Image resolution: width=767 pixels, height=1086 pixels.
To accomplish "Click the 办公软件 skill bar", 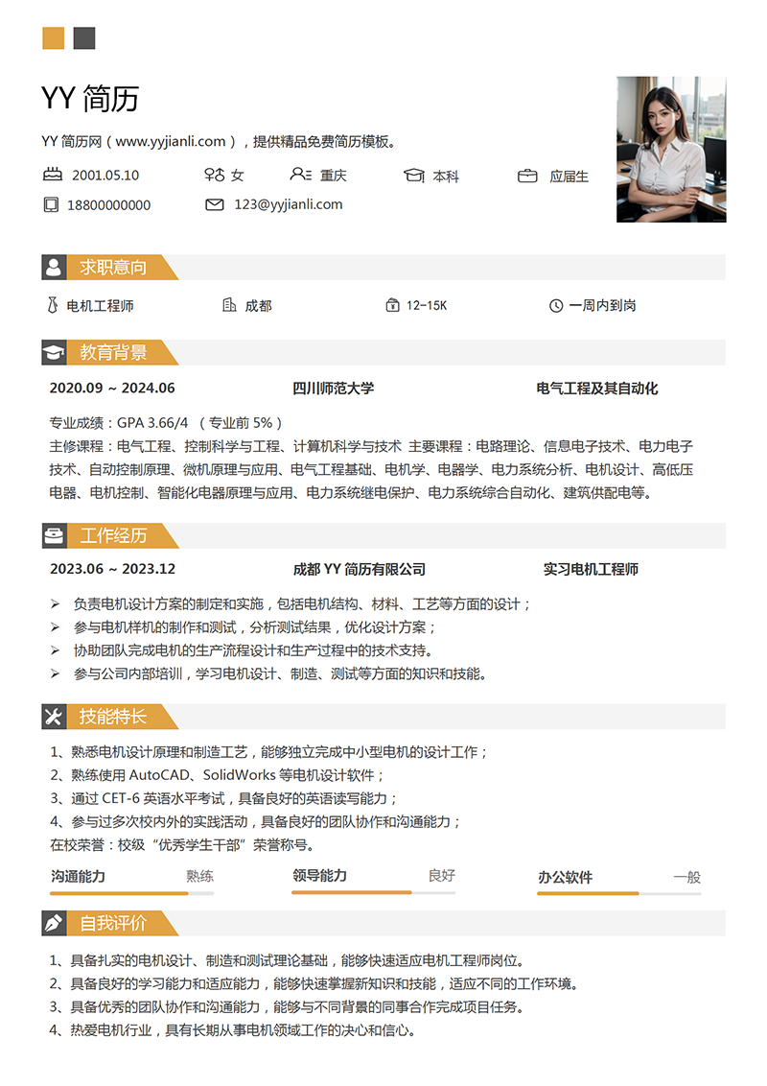I will 618,893.
